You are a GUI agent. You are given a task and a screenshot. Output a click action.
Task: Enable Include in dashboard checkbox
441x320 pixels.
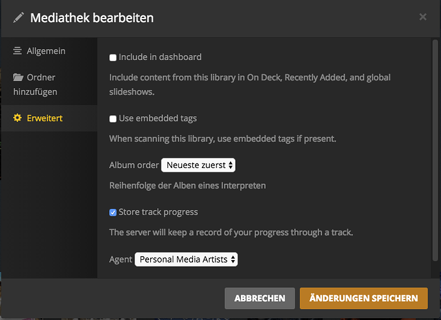(113, 57)
